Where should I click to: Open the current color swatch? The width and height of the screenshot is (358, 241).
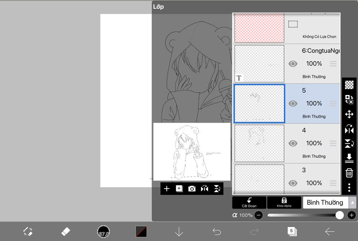point(141,232)
